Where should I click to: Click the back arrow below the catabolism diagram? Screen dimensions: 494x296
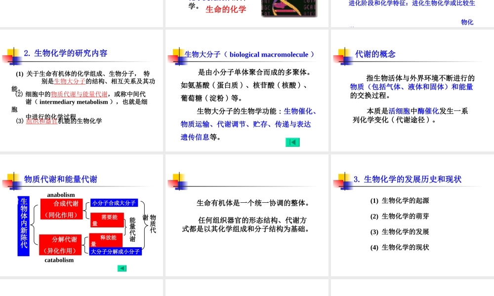click(x=122, y=268)
